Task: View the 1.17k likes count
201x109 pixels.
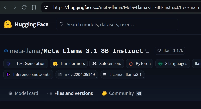Action: 178,51
